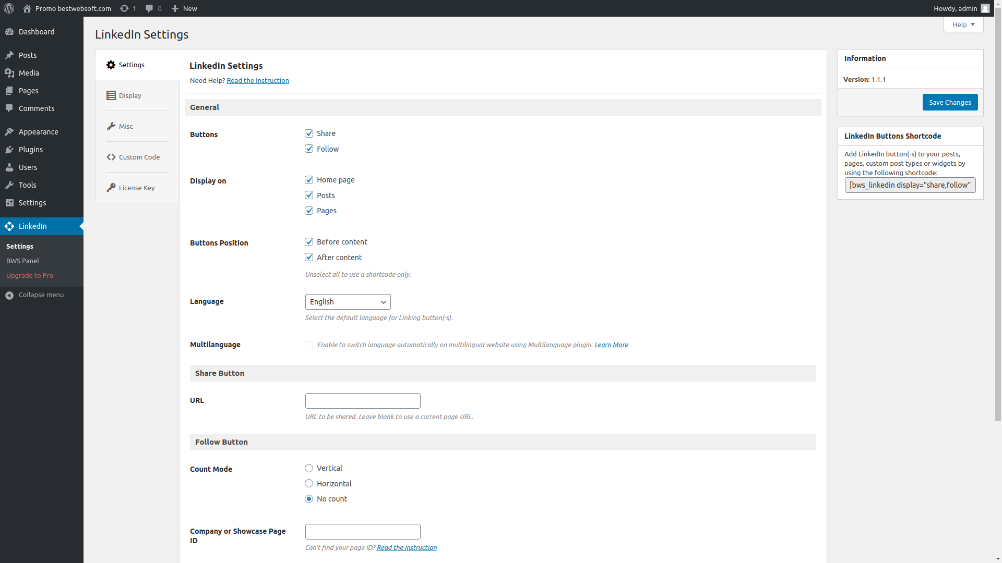Click the disabled Multilanguage checkbox

pos(309,345)
